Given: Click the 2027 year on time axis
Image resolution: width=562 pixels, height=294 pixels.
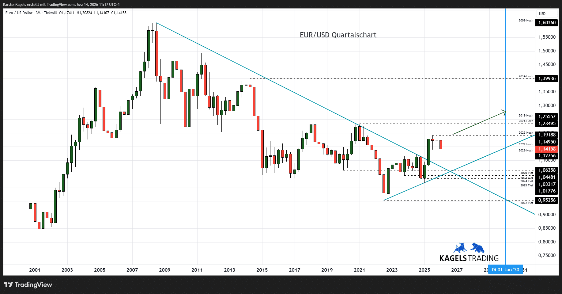Looking at the screenshot, I should click(x=457, y=270).
